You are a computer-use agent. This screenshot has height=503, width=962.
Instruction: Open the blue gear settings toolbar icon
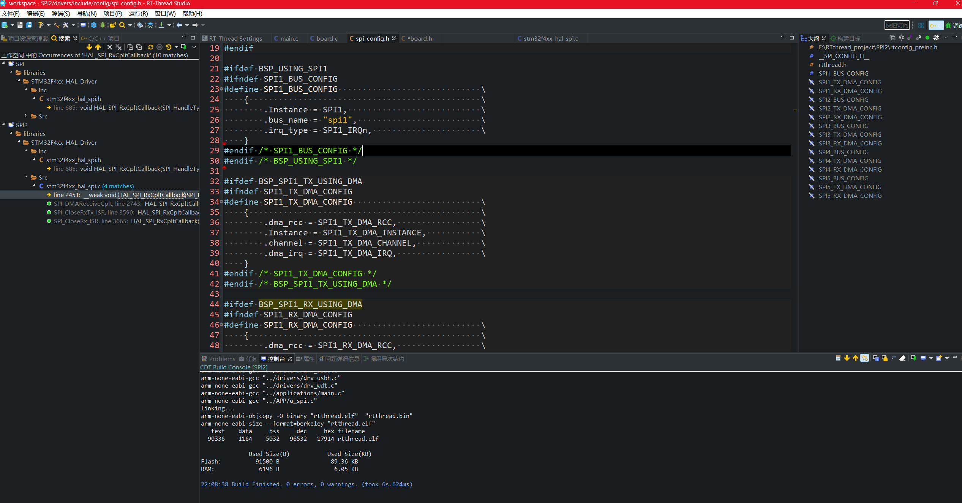pyautogui.click(x=93, y=25)
